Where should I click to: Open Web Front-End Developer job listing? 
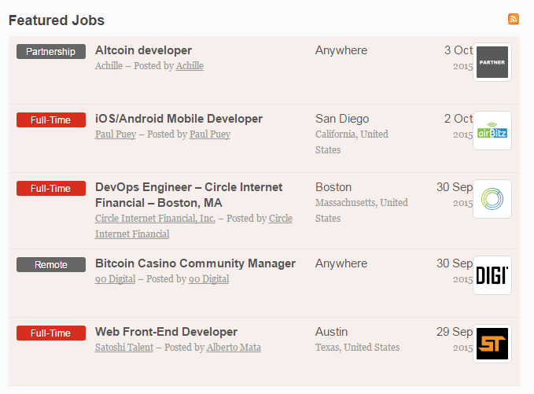click(x=166, y=332)
